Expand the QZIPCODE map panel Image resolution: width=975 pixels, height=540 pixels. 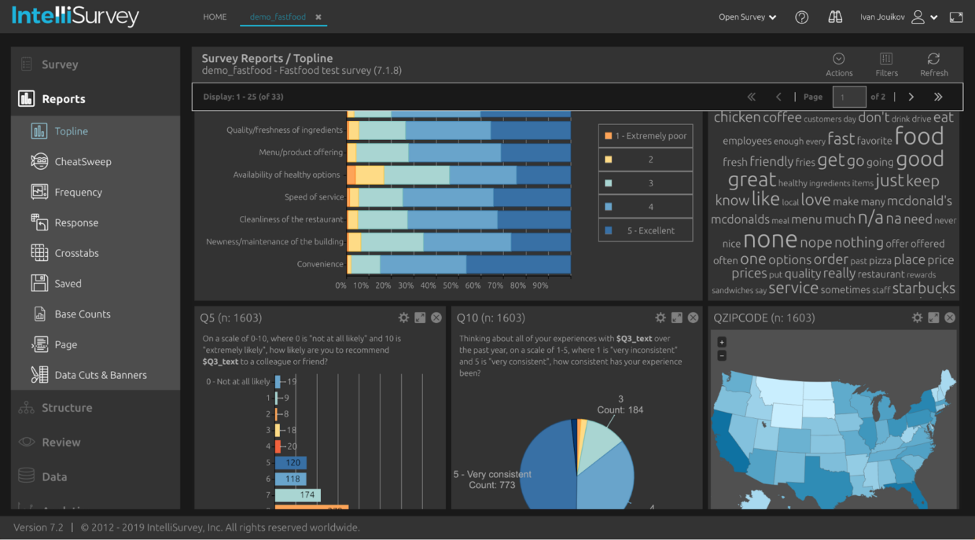coord(933,318)
